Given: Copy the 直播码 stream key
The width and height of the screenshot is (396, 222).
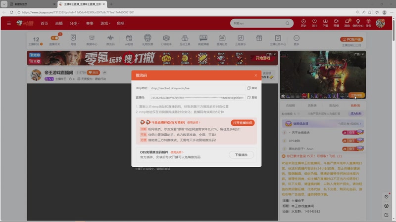Looking at the screenshot, I should [x=252, y=97].
